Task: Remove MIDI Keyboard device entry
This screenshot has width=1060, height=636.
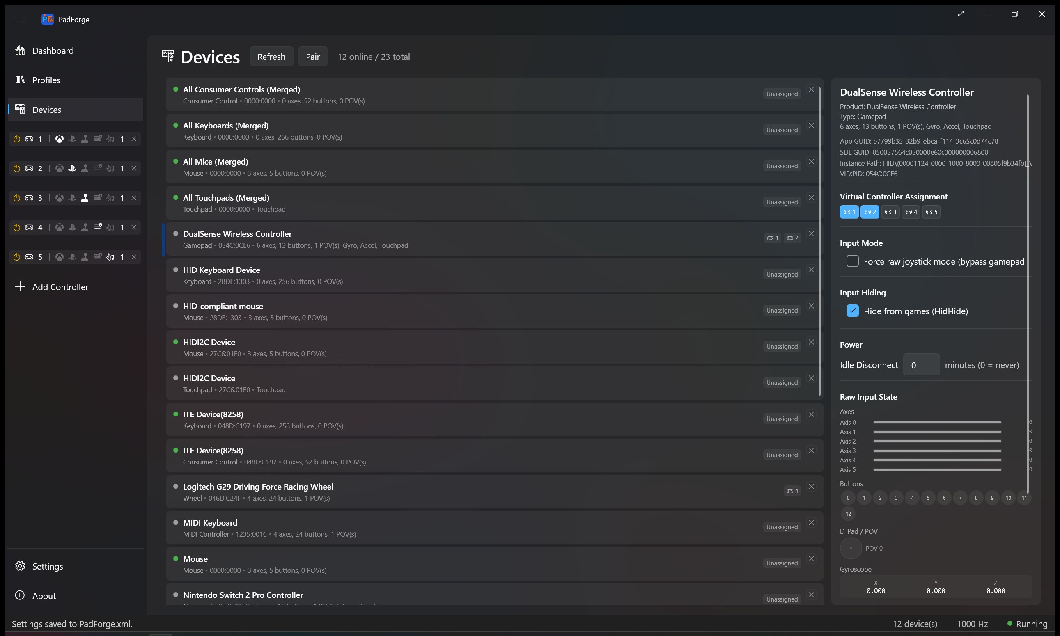Action: [x=811, y=522]
